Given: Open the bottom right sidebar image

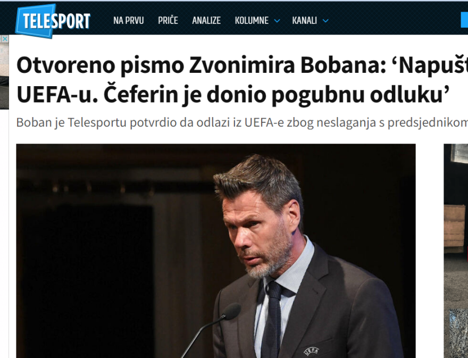Looking at the screenshot, I should 459,334.
